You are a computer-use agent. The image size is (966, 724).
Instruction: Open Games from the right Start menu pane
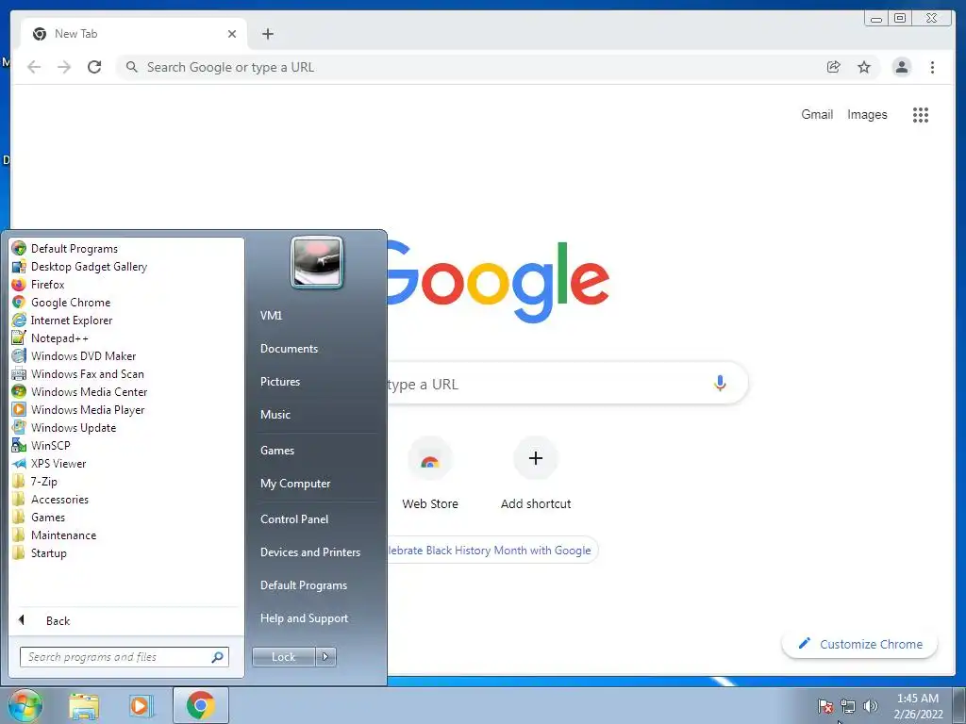277,450
